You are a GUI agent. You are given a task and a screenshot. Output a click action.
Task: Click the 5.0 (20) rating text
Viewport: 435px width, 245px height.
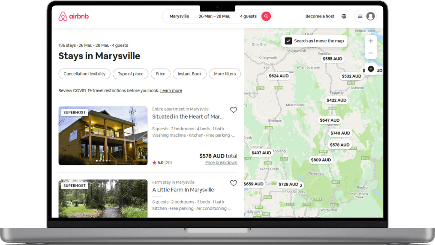162,163
